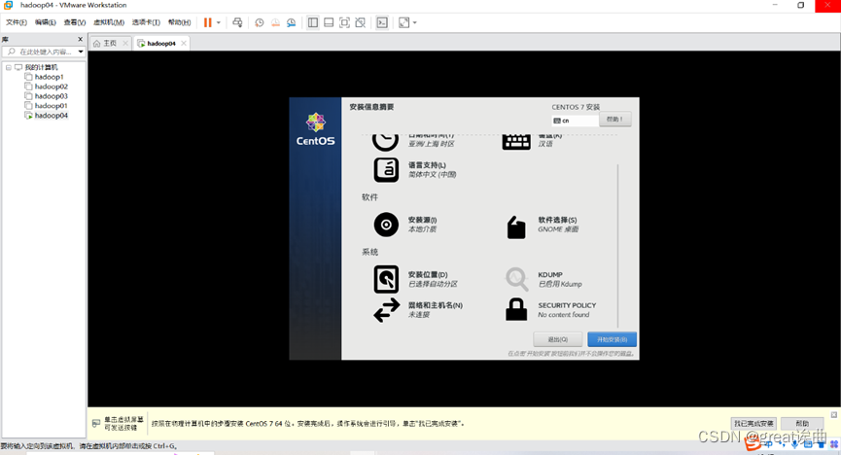
Task: Click the Unity mode icon
Action: pyautogui.click(x=361, y=22)
